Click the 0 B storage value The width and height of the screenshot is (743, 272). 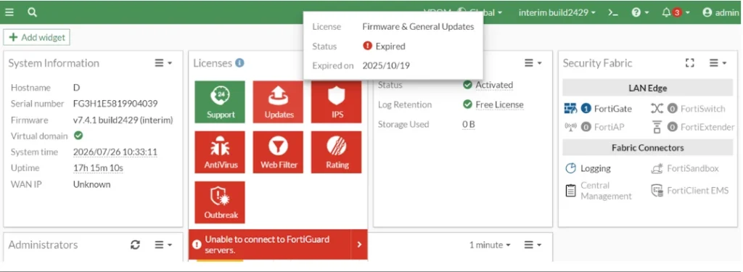[x=469, y=125]
